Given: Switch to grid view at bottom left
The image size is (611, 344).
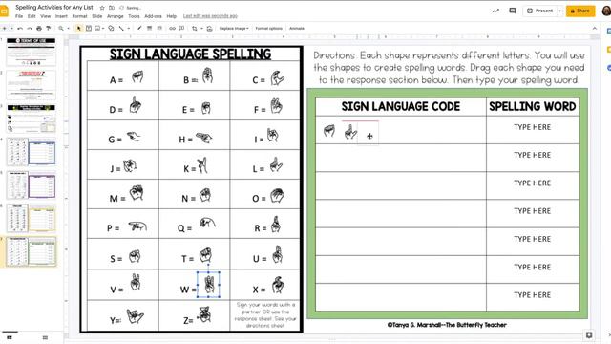Looking at the screenshot, I should [45, 337].
